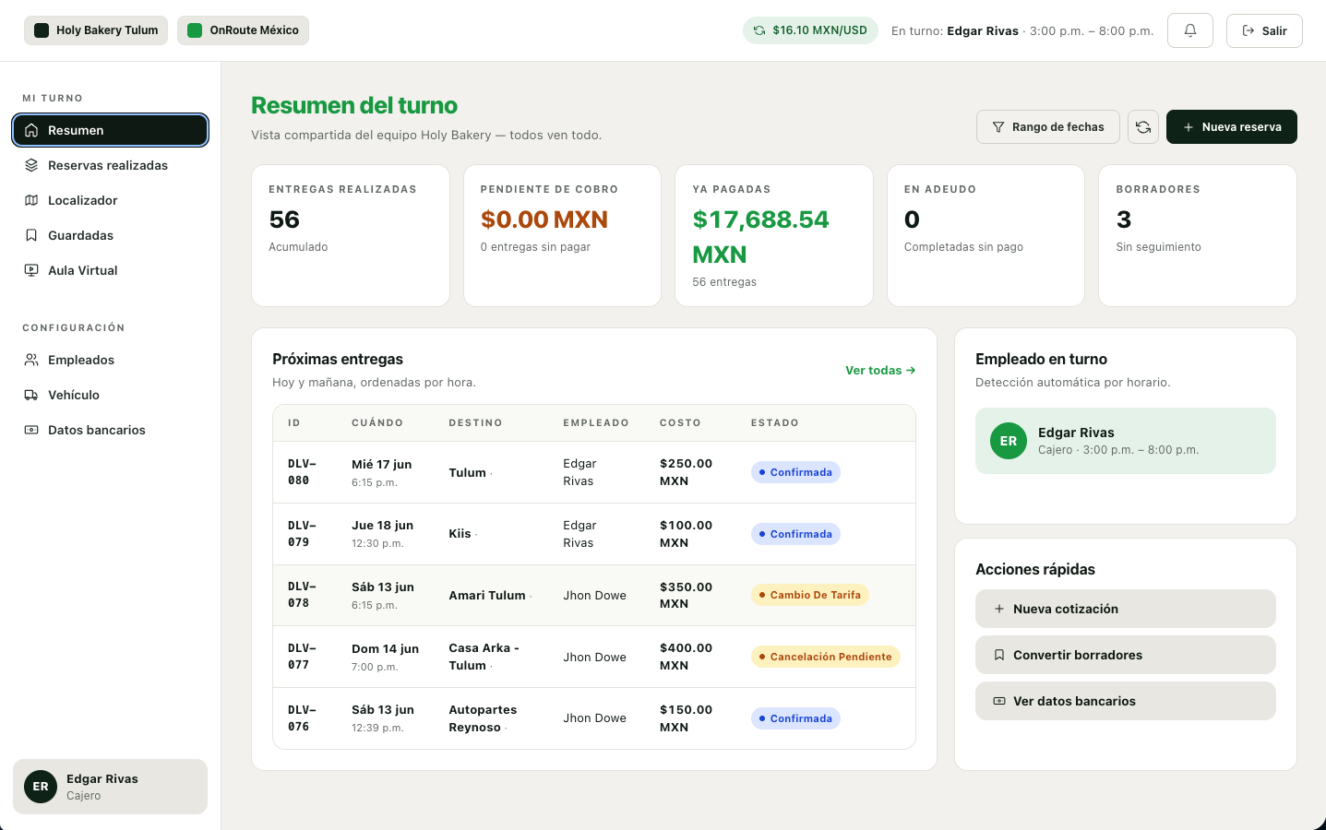Click the dark square icon of Holy Bakery Tulum
Screen dimensions: 1326x830
click(x=42, y=30)
